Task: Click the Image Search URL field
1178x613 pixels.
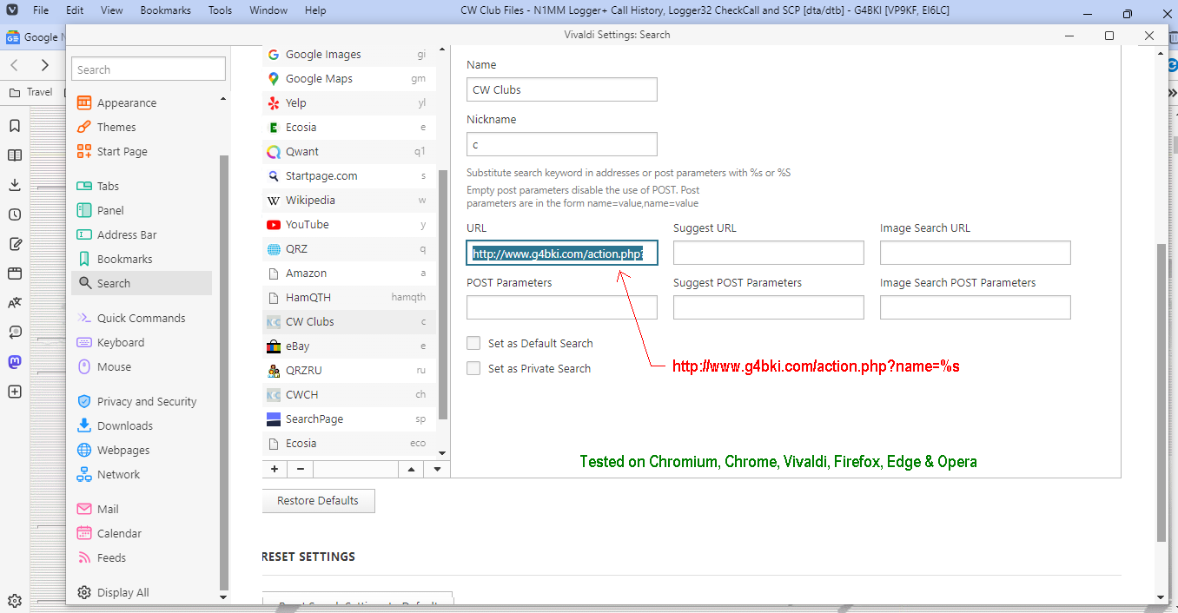Action: 976,254
